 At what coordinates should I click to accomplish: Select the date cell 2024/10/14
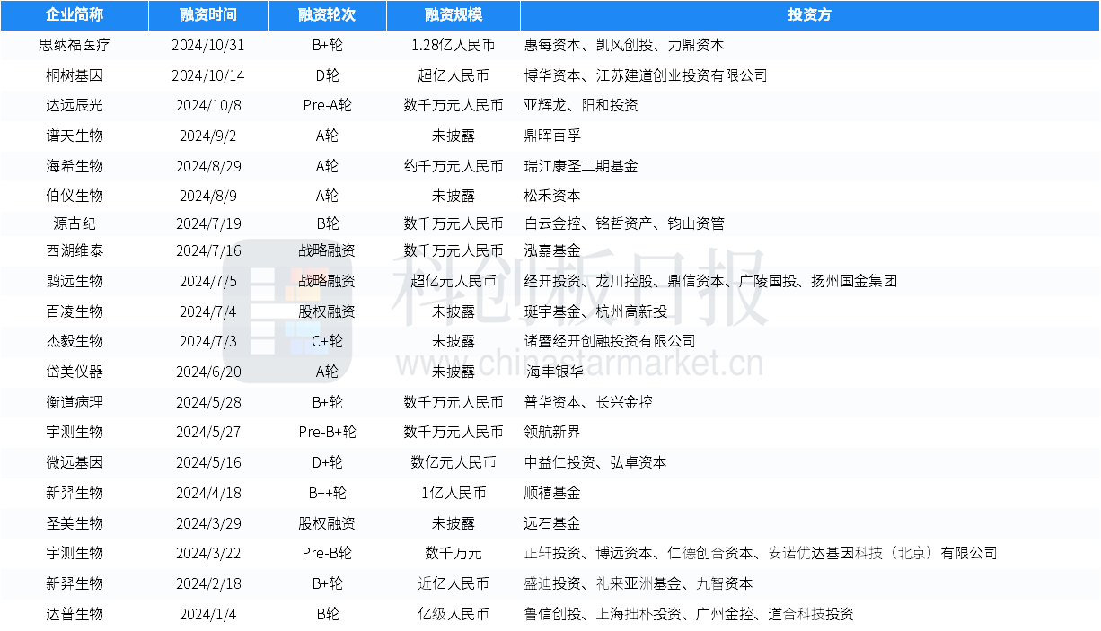coord(207,75)
